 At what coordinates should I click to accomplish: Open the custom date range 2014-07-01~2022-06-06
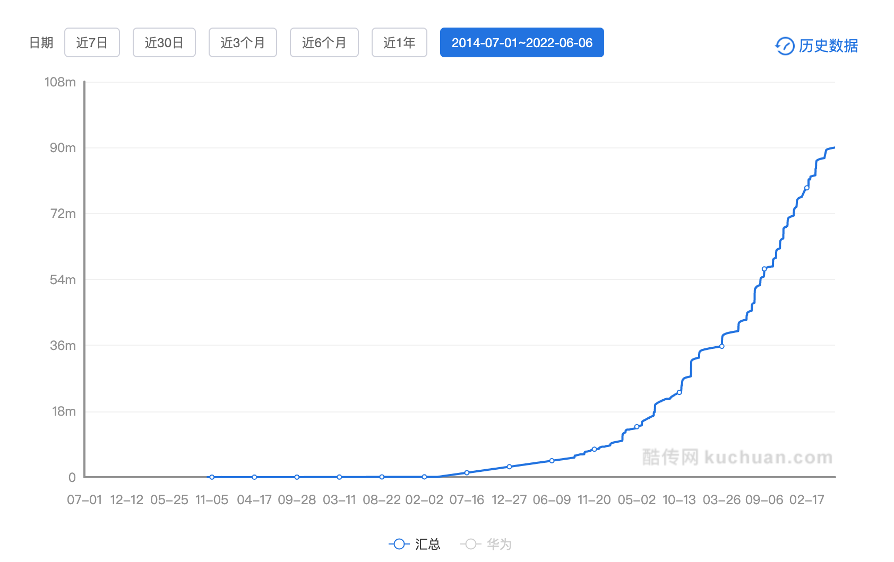coord(522,42)
